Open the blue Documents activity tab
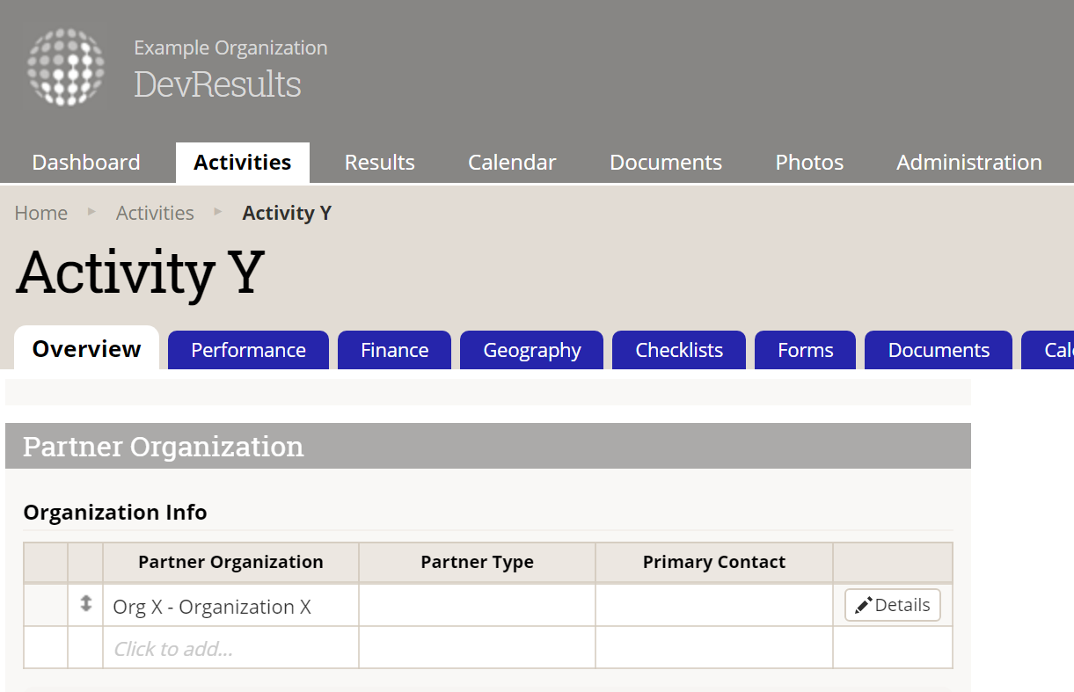The height and width of the screenshot is (692, 1074). (x=939, y=350)
